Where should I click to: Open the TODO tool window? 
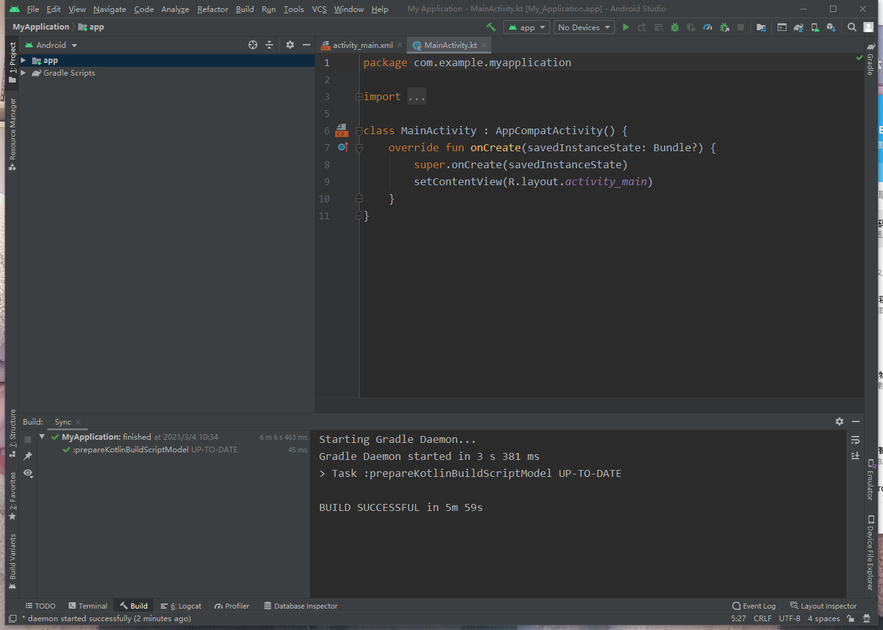pos(40,606)
